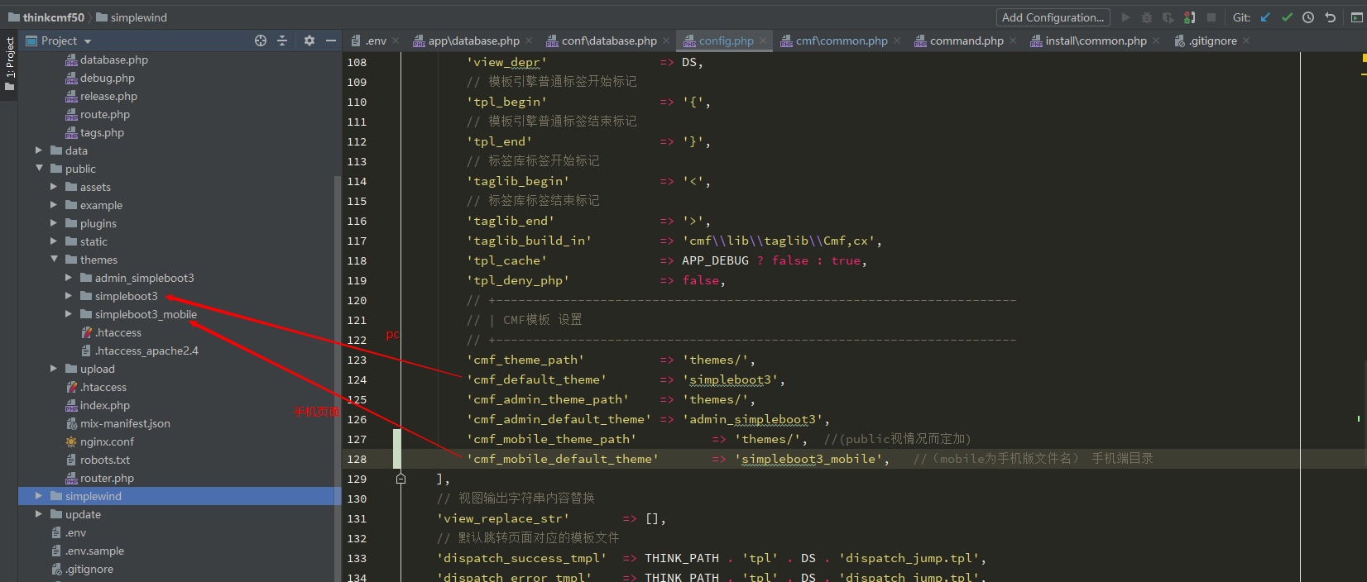1367x582 pixels.
Task: Close the app\database.php tab
Action: 530,41
